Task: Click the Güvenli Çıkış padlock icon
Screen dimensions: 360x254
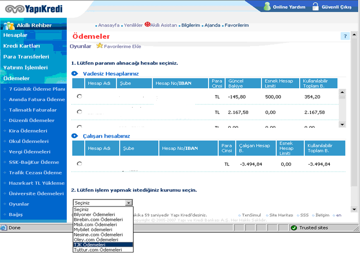Action: [316, 6]
